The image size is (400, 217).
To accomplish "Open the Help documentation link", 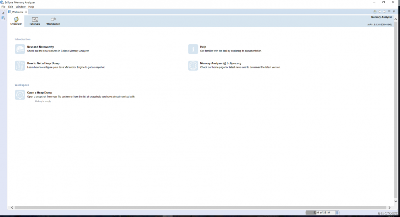I will [x=203, y=47].
